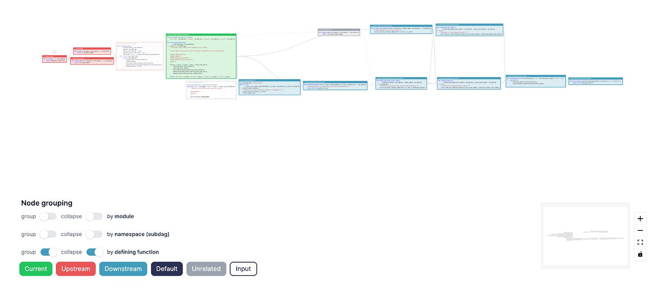
Task: Disable group by defining function
Action: (49, 252)
